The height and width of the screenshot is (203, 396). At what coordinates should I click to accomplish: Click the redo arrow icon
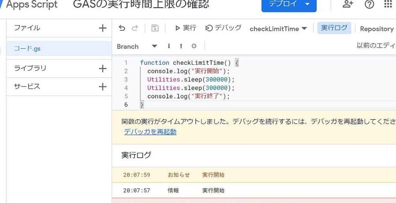point(135,28)
